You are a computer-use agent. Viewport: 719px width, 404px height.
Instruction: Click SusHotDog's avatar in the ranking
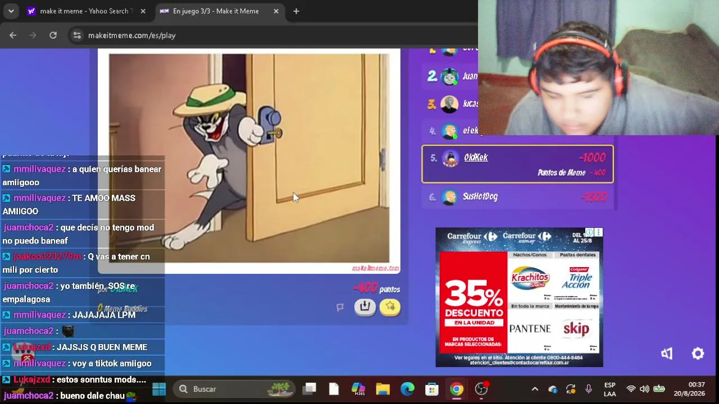(x=449, y=197)
